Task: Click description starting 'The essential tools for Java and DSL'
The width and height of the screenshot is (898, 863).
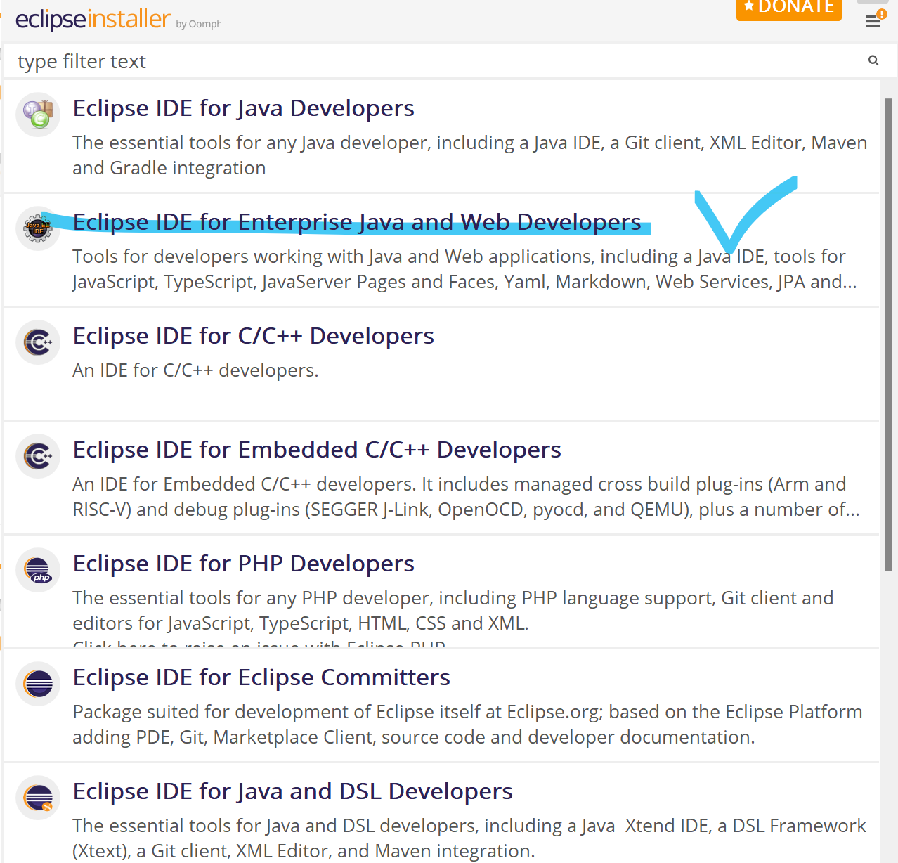Action: tap(469, 838)
